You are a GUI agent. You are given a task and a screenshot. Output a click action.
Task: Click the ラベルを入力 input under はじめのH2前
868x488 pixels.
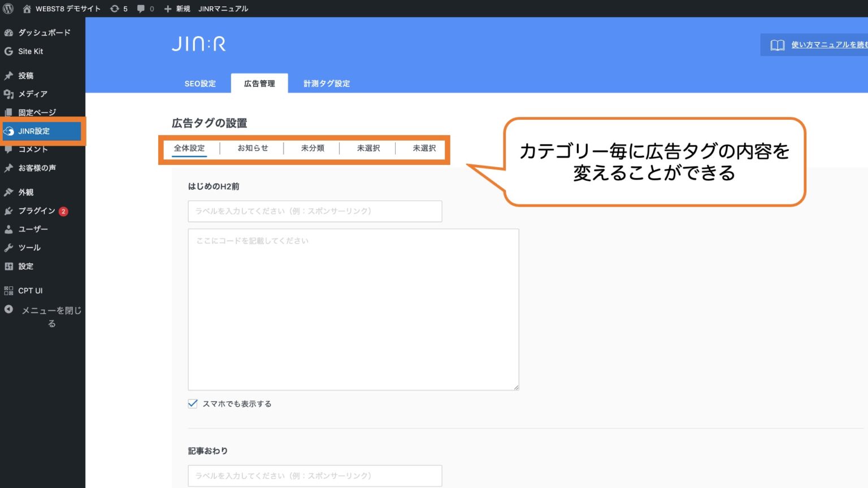314,211
